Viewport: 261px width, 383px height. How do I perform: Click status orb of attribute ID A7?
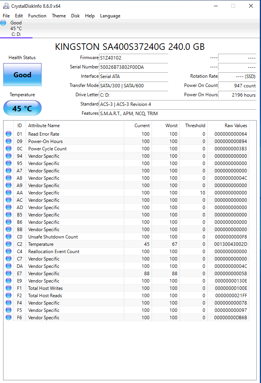[9, 170]
